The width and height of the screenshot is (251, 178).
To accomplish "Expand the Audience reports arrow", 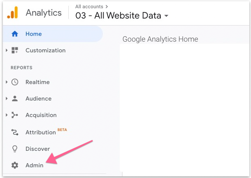I will pos(7,98).
